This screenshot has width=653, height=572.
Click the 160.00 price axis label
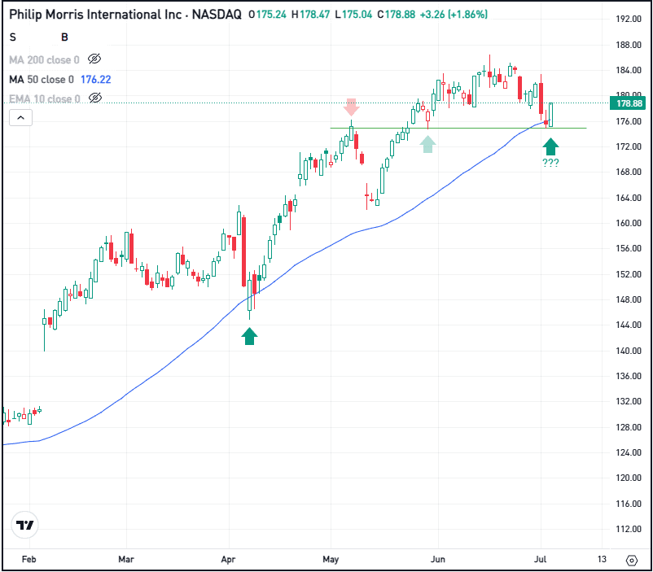(629, 223)
